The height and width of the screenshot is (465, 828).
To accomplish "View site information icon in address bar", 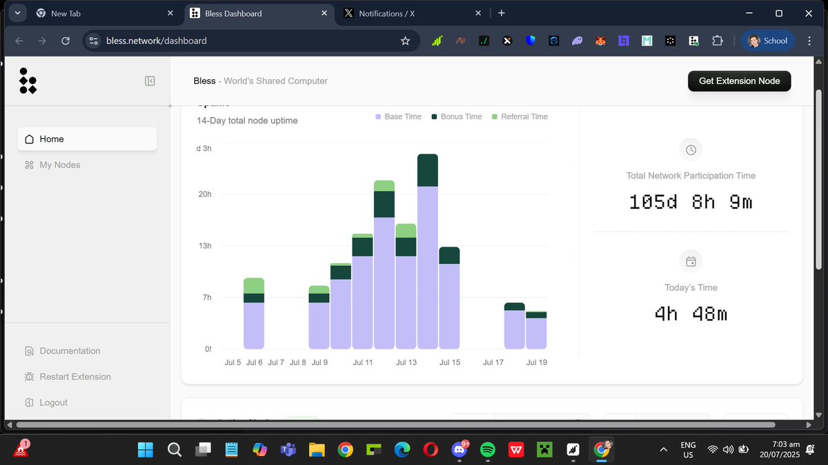I will click(95, 41).
